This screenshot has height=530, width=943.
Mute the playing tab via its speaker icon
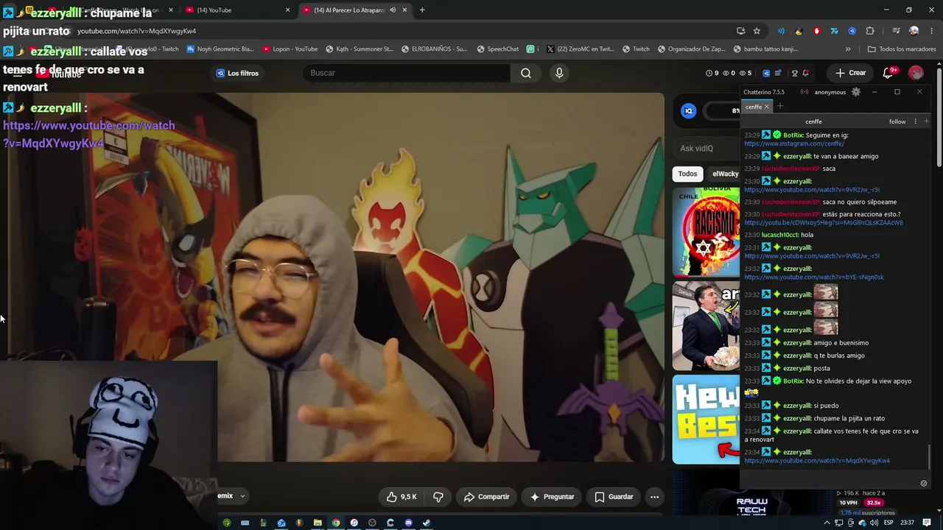(x=393, y=10)
